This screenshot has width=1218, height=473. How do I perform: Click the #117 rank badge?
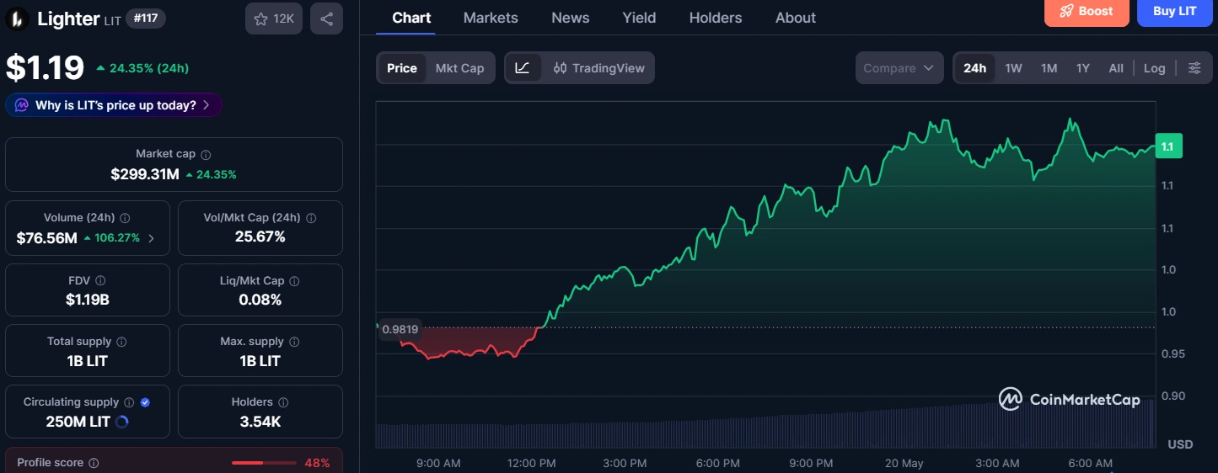pos(146,19)
